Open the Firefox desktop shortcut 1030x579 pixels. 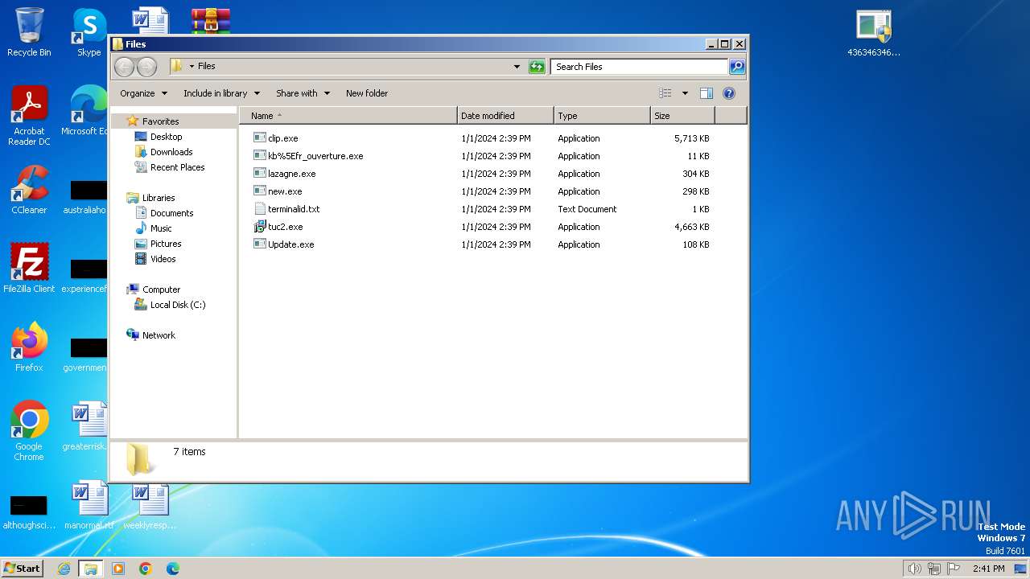29,347
